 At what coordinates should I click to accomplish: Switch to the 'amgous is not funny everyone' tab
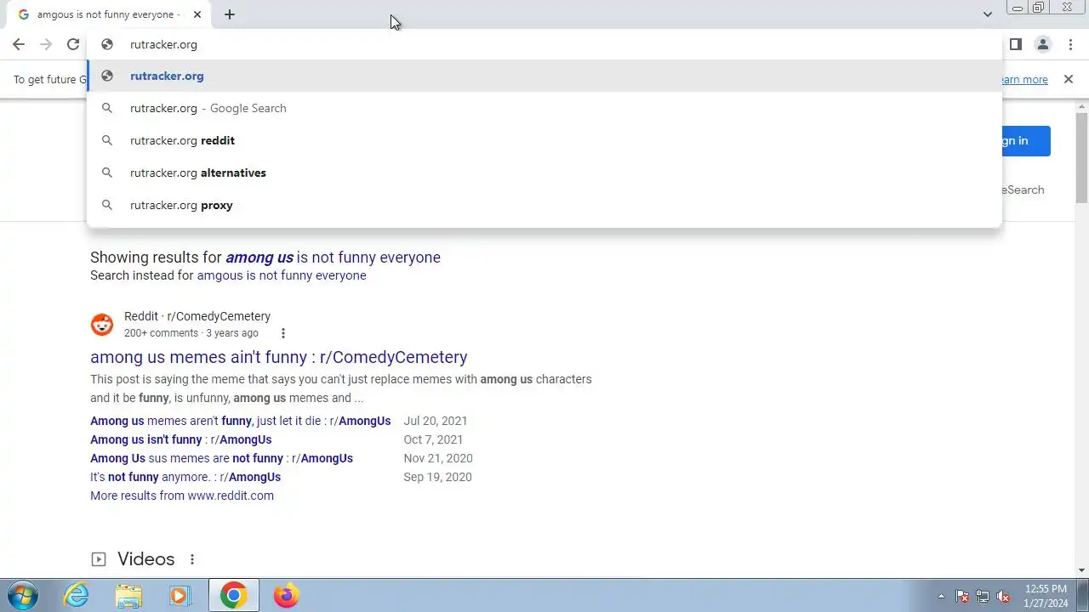click(x=108, y=14)
